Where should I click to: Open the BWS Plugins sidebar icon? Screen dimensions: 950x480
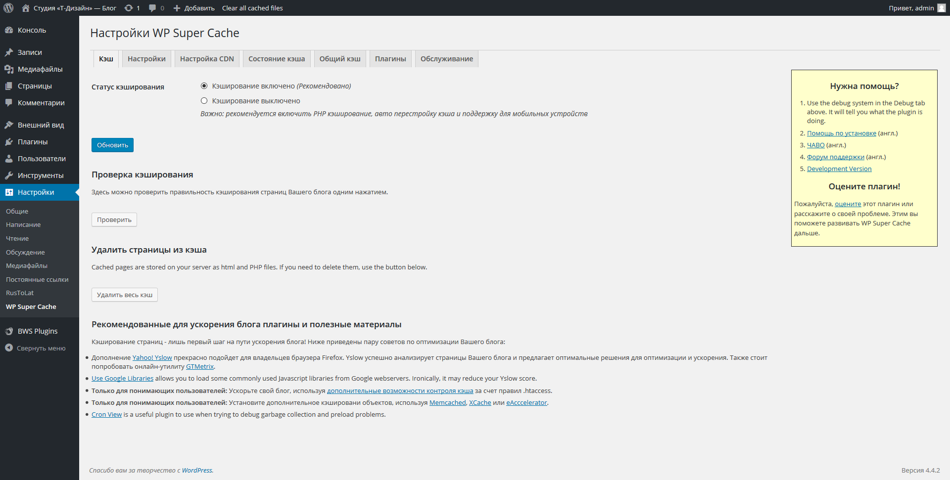click(x=9, y=331)
